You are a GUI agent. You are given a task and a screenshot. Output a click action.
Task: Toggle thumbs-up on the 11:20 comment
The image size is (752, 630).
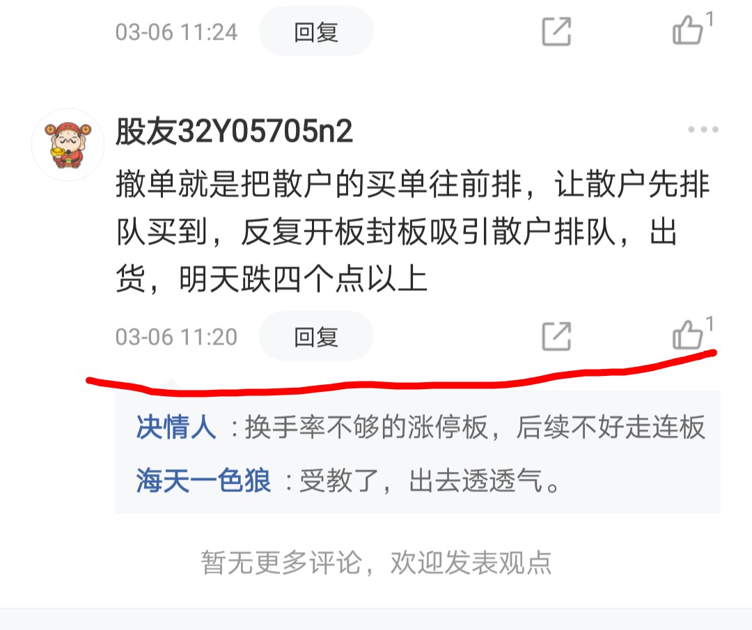click(x=687, y=334)
